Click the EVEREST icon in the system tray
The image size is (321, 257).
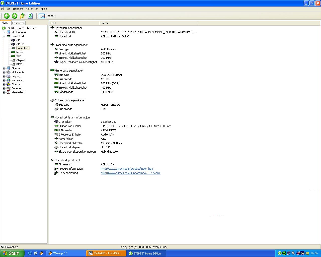(x=280, y=253)
